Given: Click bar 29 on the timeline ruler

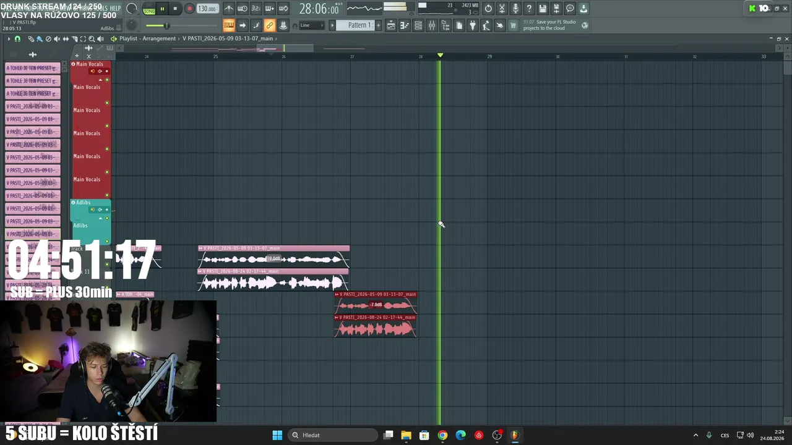Looking at the screenshot, I should 489,56.
